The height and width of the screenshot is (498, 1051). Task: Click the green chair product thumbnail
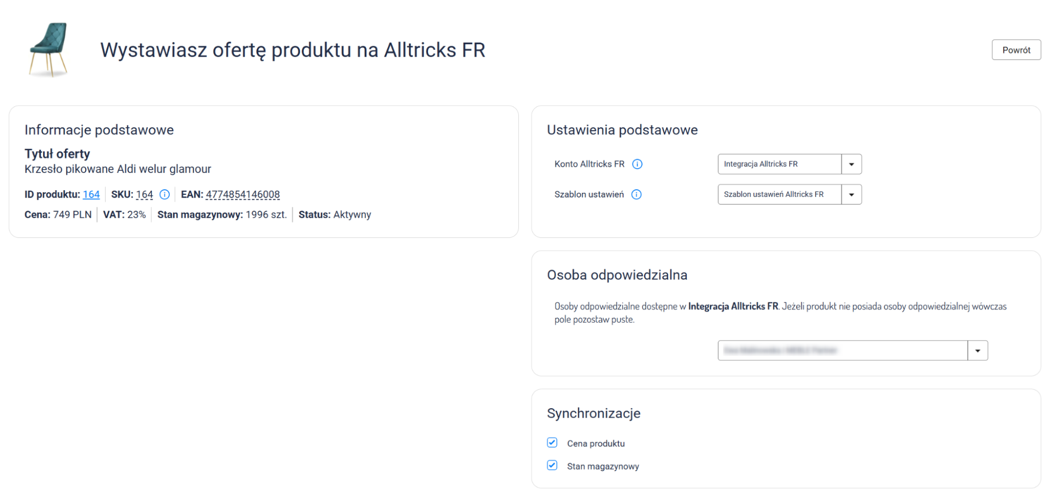48,49
